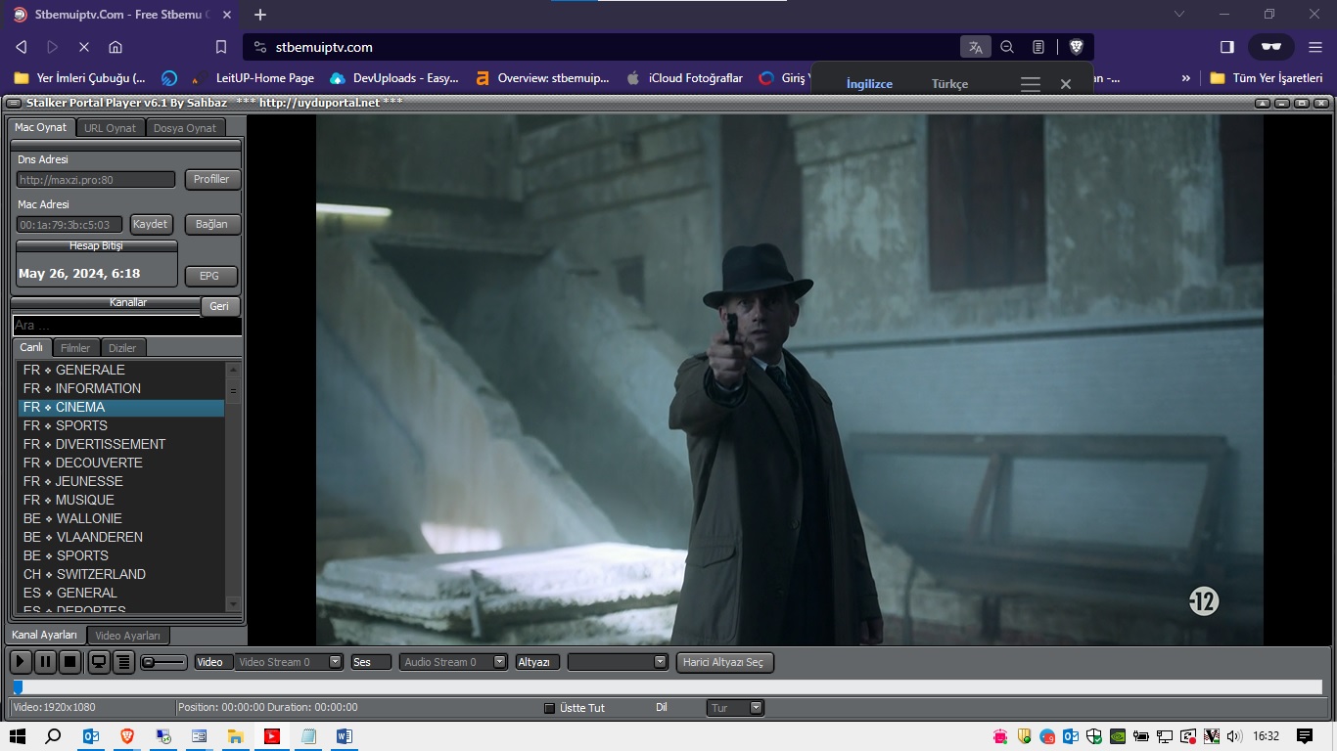Open Brave browser from the taskbar
The height and width of the screenshot is (751, 1337).
pyautogui.click(x=127, y=736)
